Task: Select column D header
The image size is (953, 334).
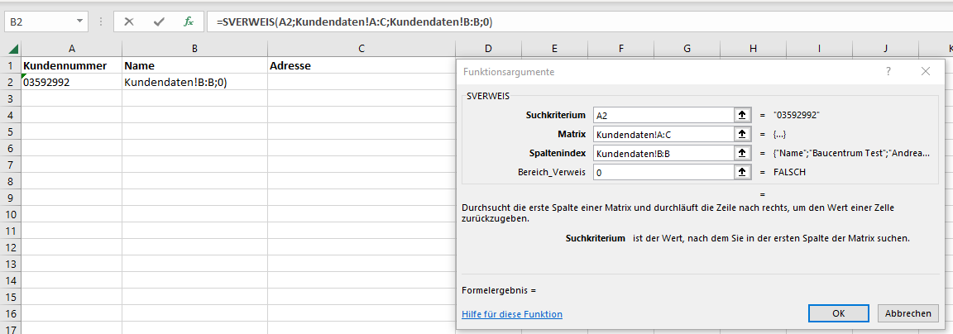Action: coord(489,49)
